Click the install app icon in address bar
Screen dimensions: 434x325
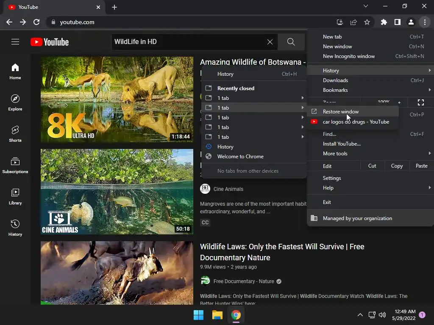coord(339,22)
